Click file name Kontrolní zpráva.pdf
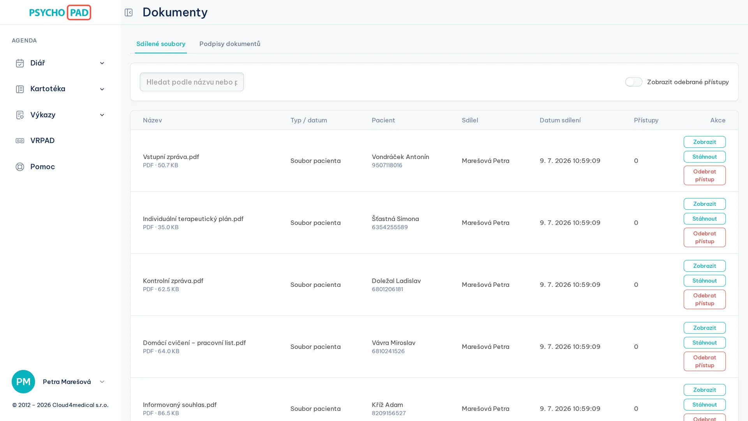748x421 pixels. point(173,281)
